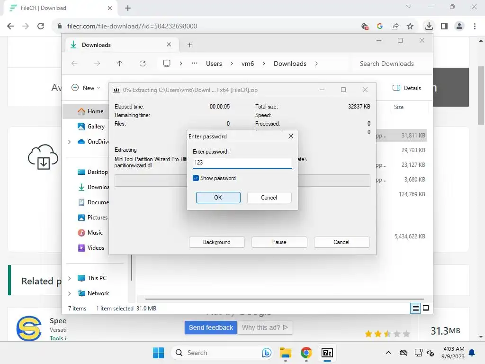Cancel the 7-Zip extraction
This screenshot has height=364, width=485.
tap(341, 242)
